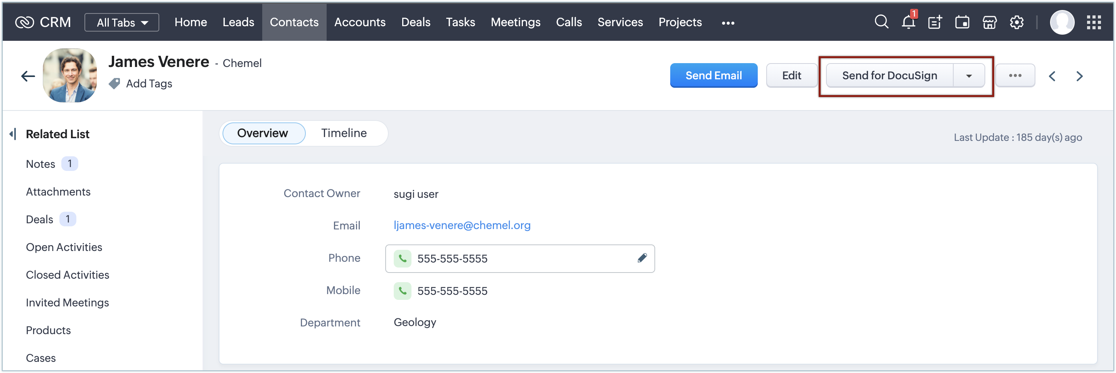Click James Venere's profile photo
This screenshot has width=1116, height=373.
70,75
